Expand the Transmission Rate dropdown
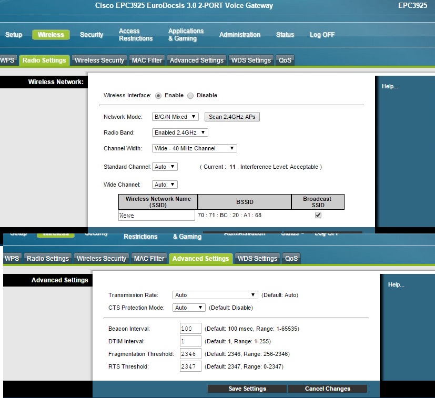This screenshot has height=398, width=435. 215,295
